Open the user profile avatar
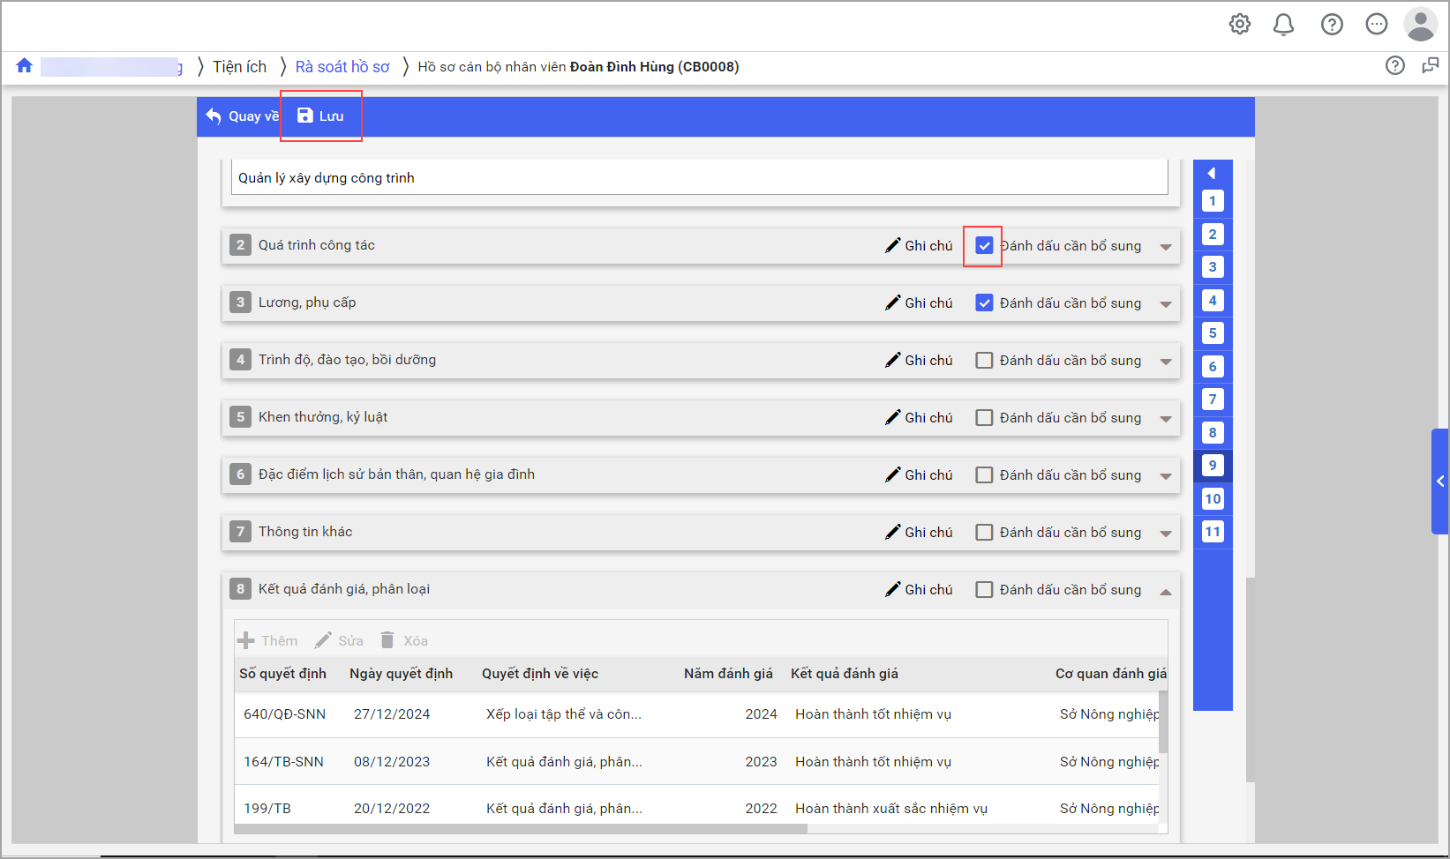1450x859 pixels. (1420, 25)
